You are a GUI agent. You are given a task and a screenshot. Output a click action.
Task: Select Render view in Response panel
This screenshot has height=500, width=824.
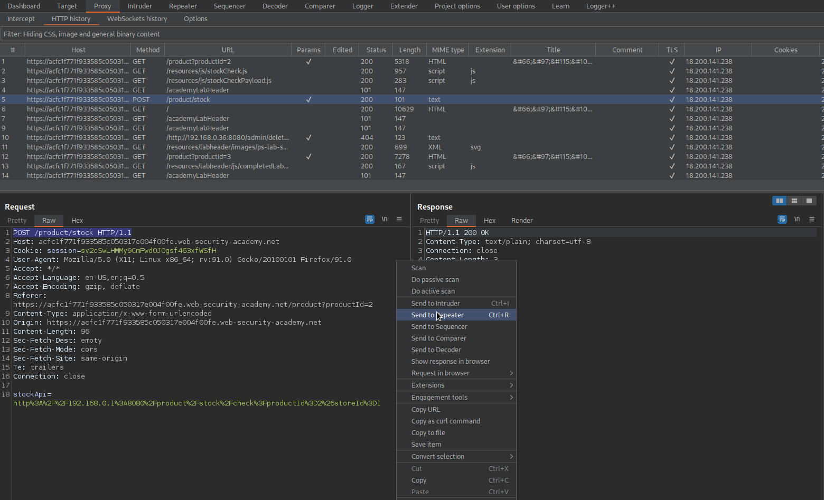tap(522, 221)
